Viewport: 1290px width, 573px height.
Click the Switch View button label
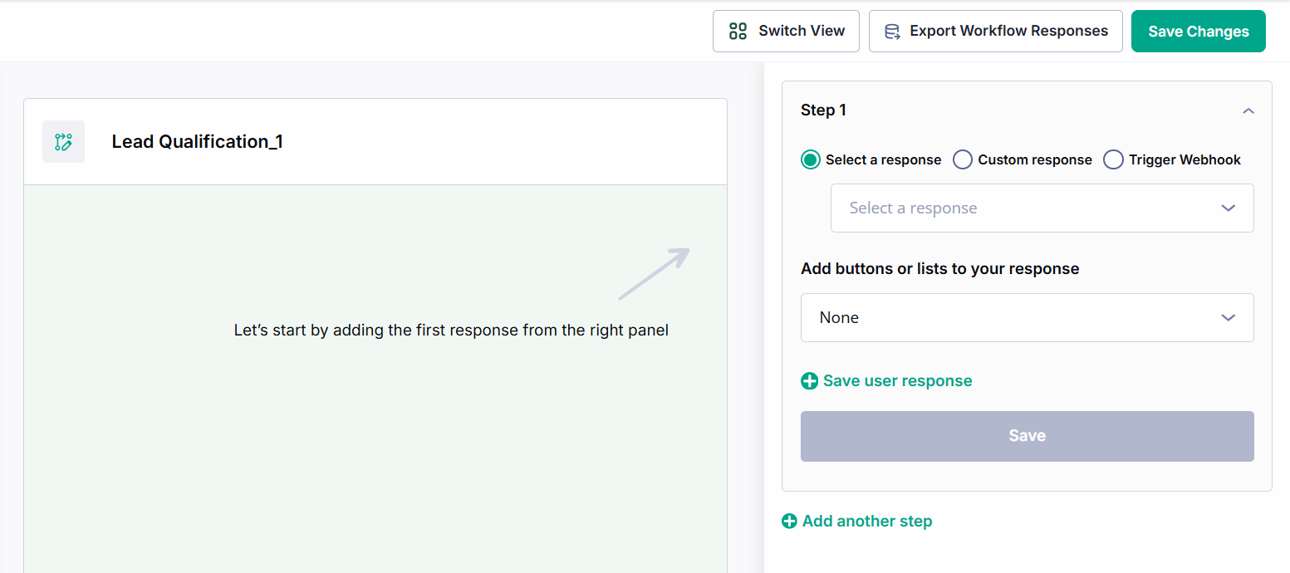(x=802, y=31)
